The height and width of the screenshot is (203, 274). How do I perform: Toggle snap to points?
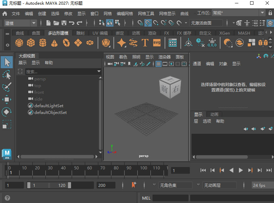[x=156, y=23]
